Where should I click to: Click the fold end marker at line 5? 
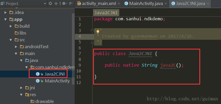tap(92, 42)
